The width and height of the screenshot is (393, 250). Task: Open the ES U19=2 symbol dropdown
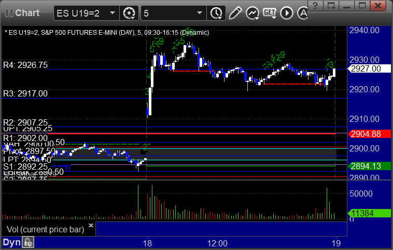point(113,13)
